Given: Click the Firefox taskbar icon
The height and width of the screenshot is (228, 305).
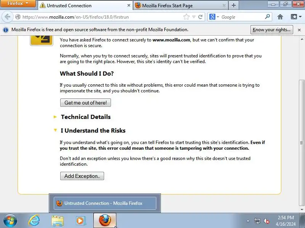Looking at the screenshot, I should click(105, 220).
